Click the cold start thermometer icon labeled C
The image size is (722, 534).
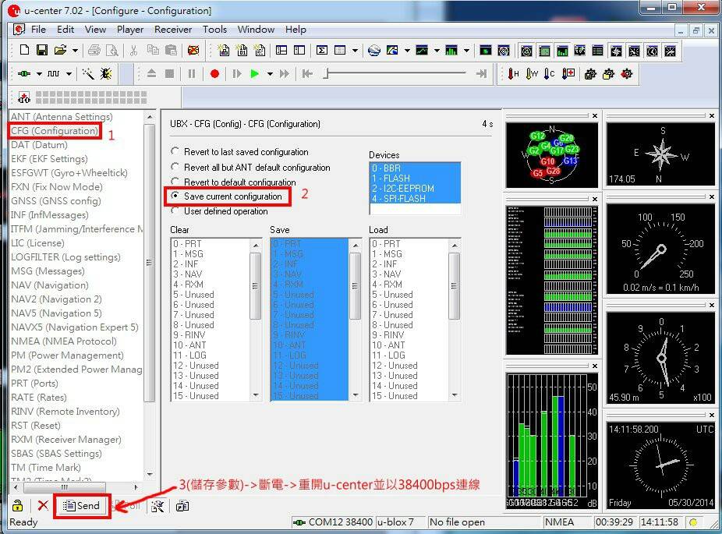550,74
